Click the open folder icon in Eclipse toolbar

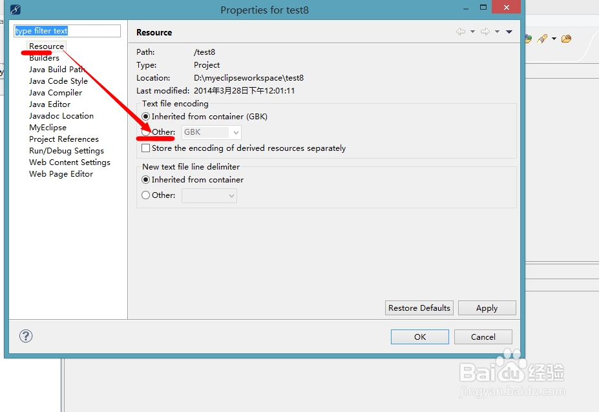(x=567, y=39)
